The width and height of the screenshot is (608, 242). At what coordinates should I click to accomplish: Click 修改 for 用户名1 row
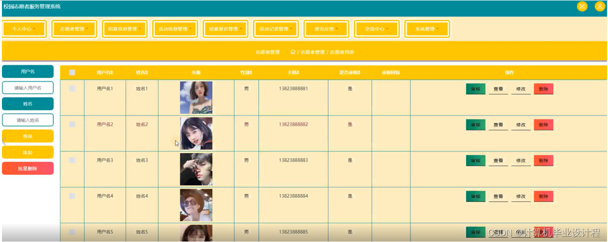pyautogui.click(x=521, y=89)
